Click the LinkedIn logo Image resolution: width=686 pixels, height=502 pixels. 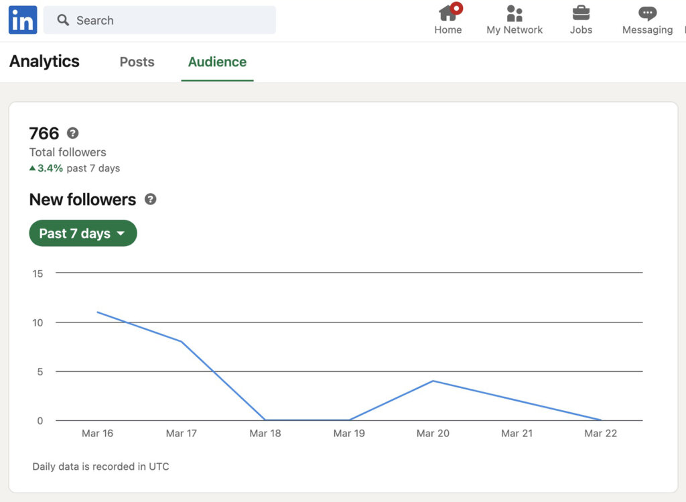(x=22, y=19)
